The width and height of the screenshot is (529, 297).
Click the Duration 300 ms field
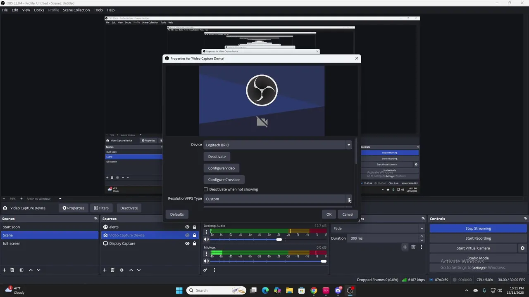pyautogui.click(x=383, y=238)
